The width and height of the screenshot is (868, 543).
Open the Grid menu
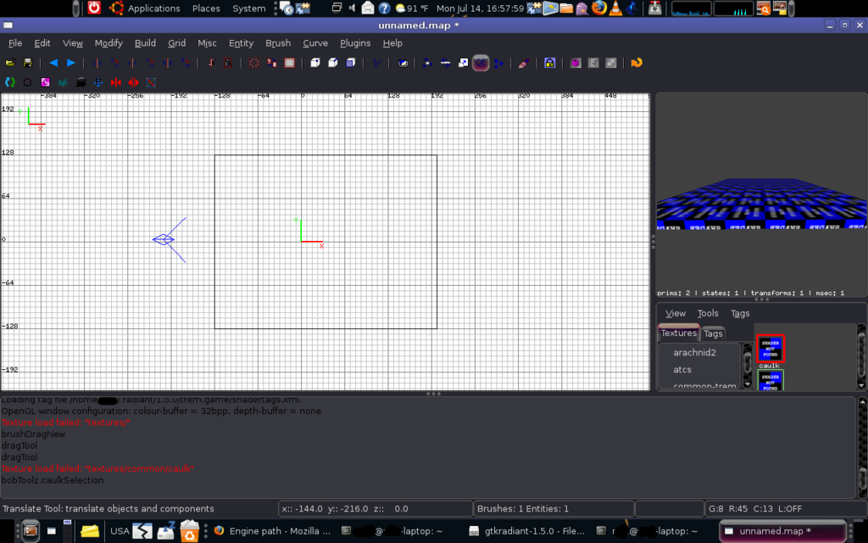click(176, 42)
